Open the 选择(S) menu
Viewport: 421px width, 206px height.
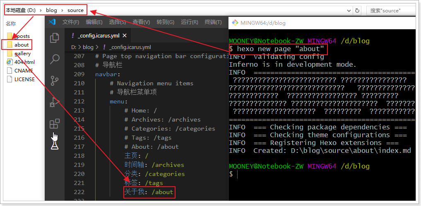[117, 22]
